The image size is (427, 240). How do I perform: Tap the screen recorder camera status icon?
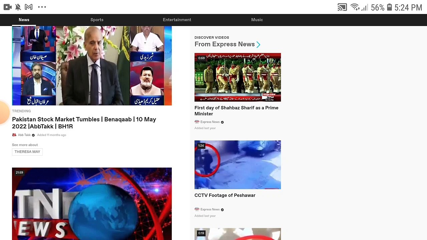tap(7, 7)
